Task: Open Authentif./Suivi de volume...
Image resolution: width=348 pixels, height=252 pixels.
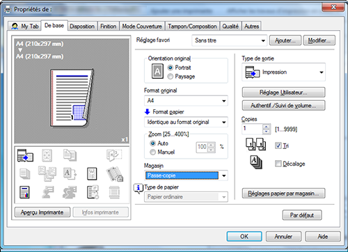Action: 283,106
